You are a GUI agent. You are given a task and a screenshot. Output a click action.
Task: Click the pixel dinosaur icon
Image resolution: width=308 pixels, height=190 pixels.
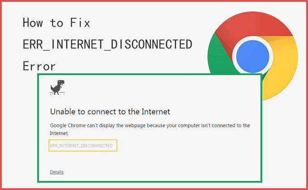click(58, 87)
